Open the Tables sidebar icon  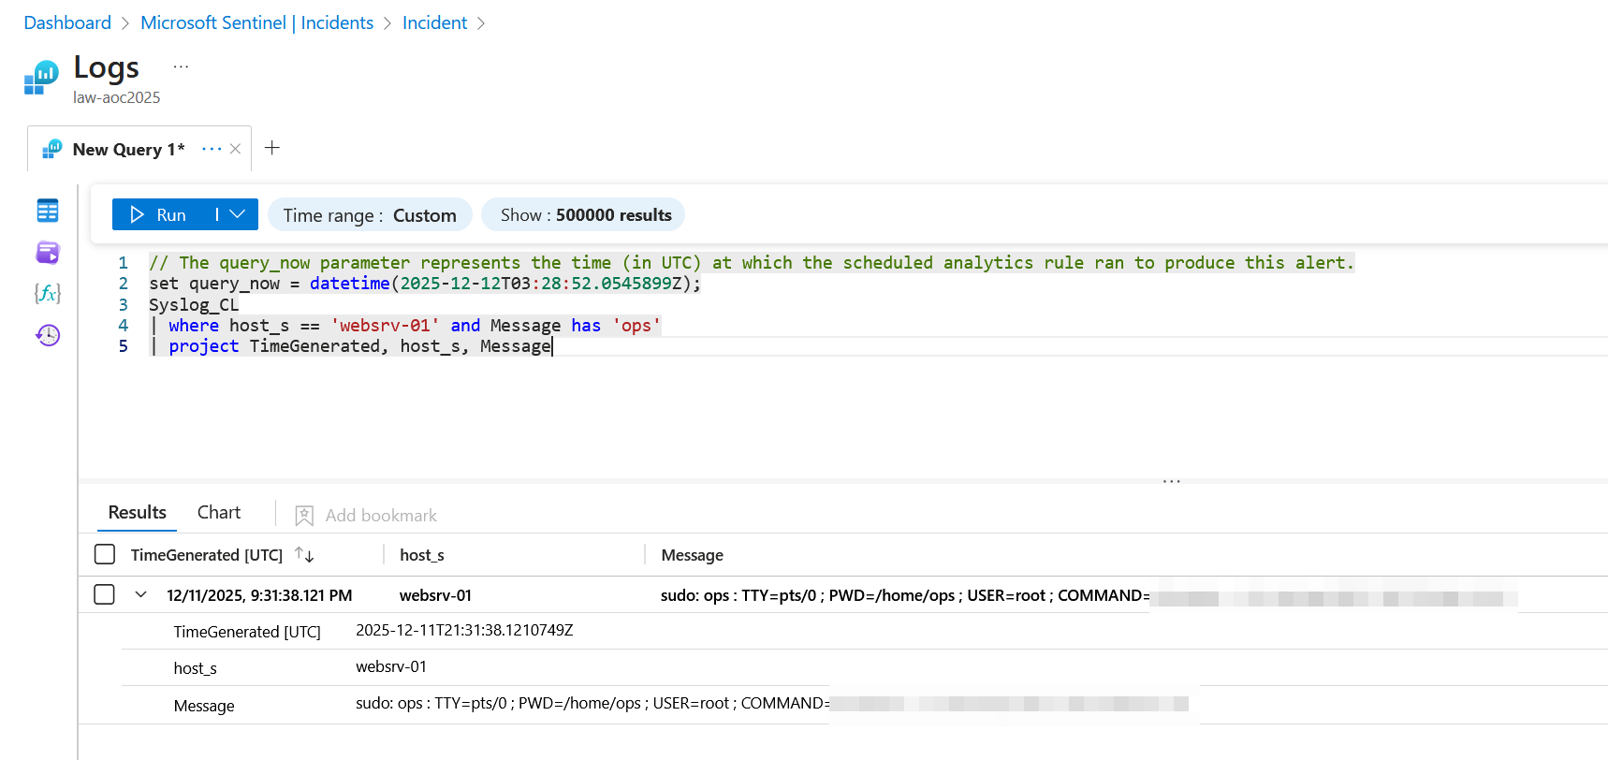tap(48, 211)
